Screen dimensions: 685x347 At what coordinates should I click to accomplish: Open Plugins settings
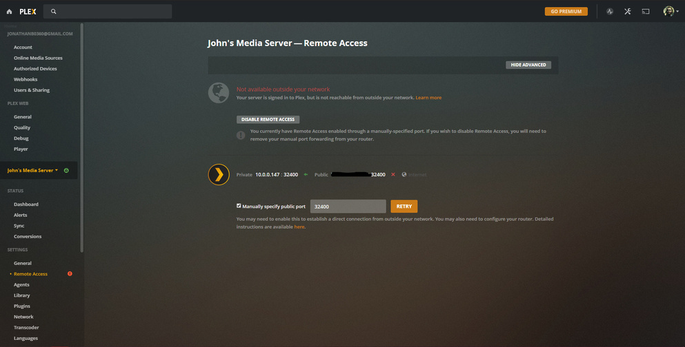(22, 306)
